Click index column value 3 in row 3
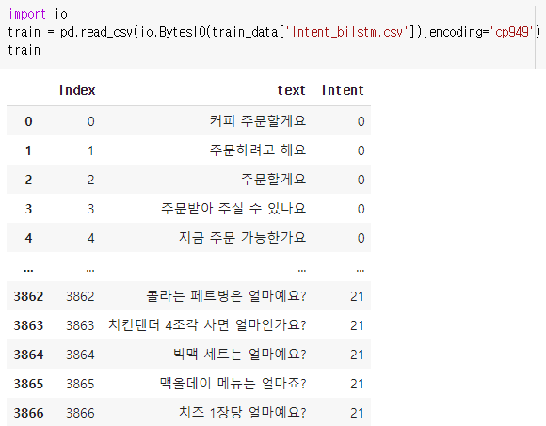 coord(91,210)
